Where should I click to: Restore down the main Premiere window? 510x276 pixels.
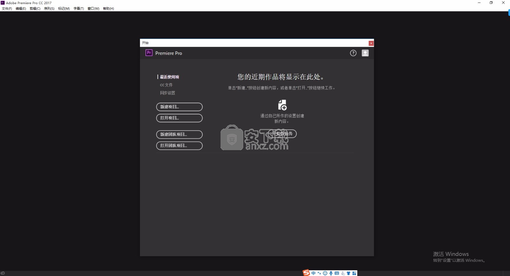(x=491, y=3)
